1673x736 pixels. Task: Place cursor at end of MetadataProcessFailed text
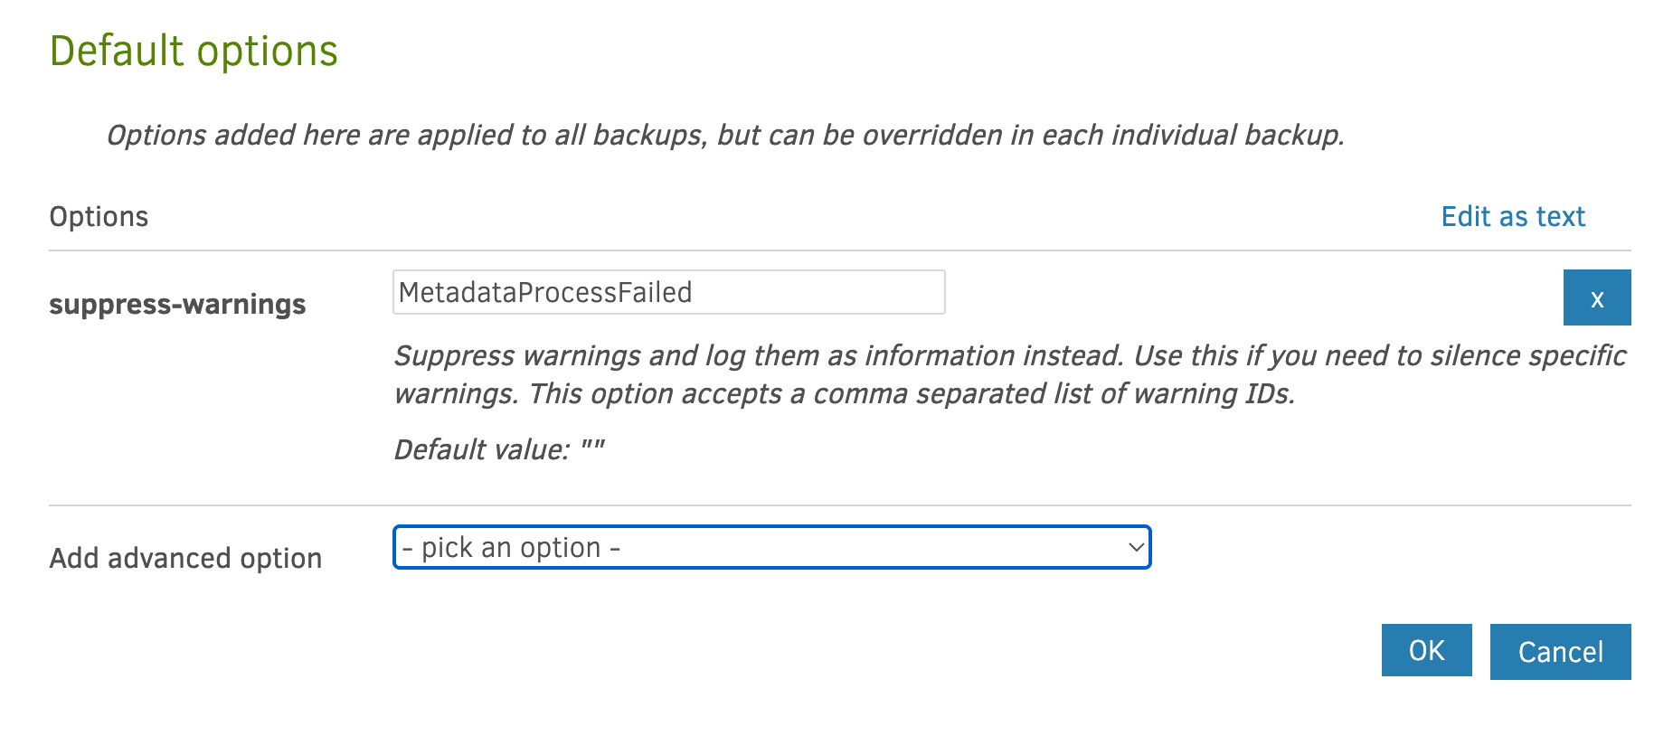(x=694, y=292)
